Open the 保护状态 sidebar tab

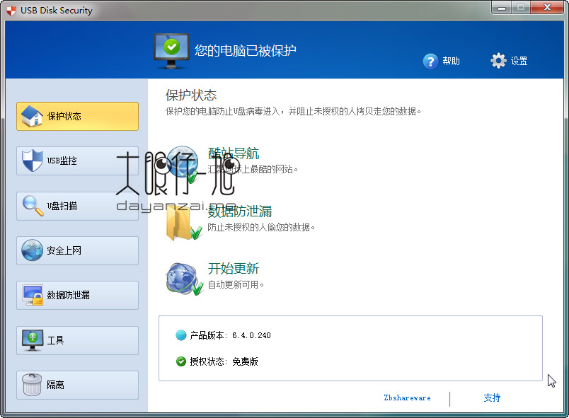click(x=77, y=116)
